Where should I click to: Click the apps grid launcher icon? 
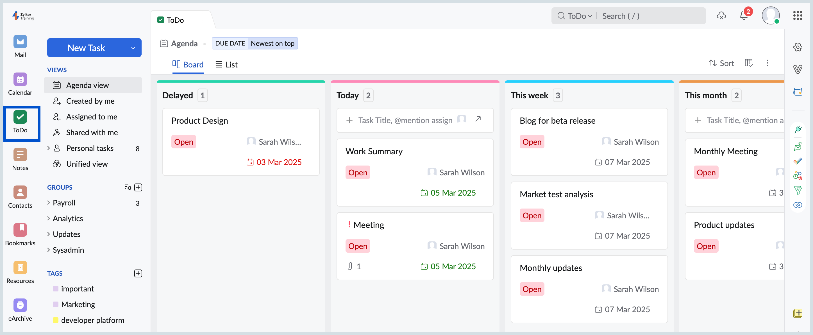click(798, 15)
